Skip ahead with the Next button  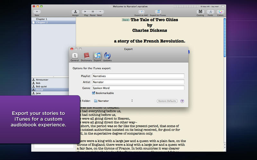point(100,12)
